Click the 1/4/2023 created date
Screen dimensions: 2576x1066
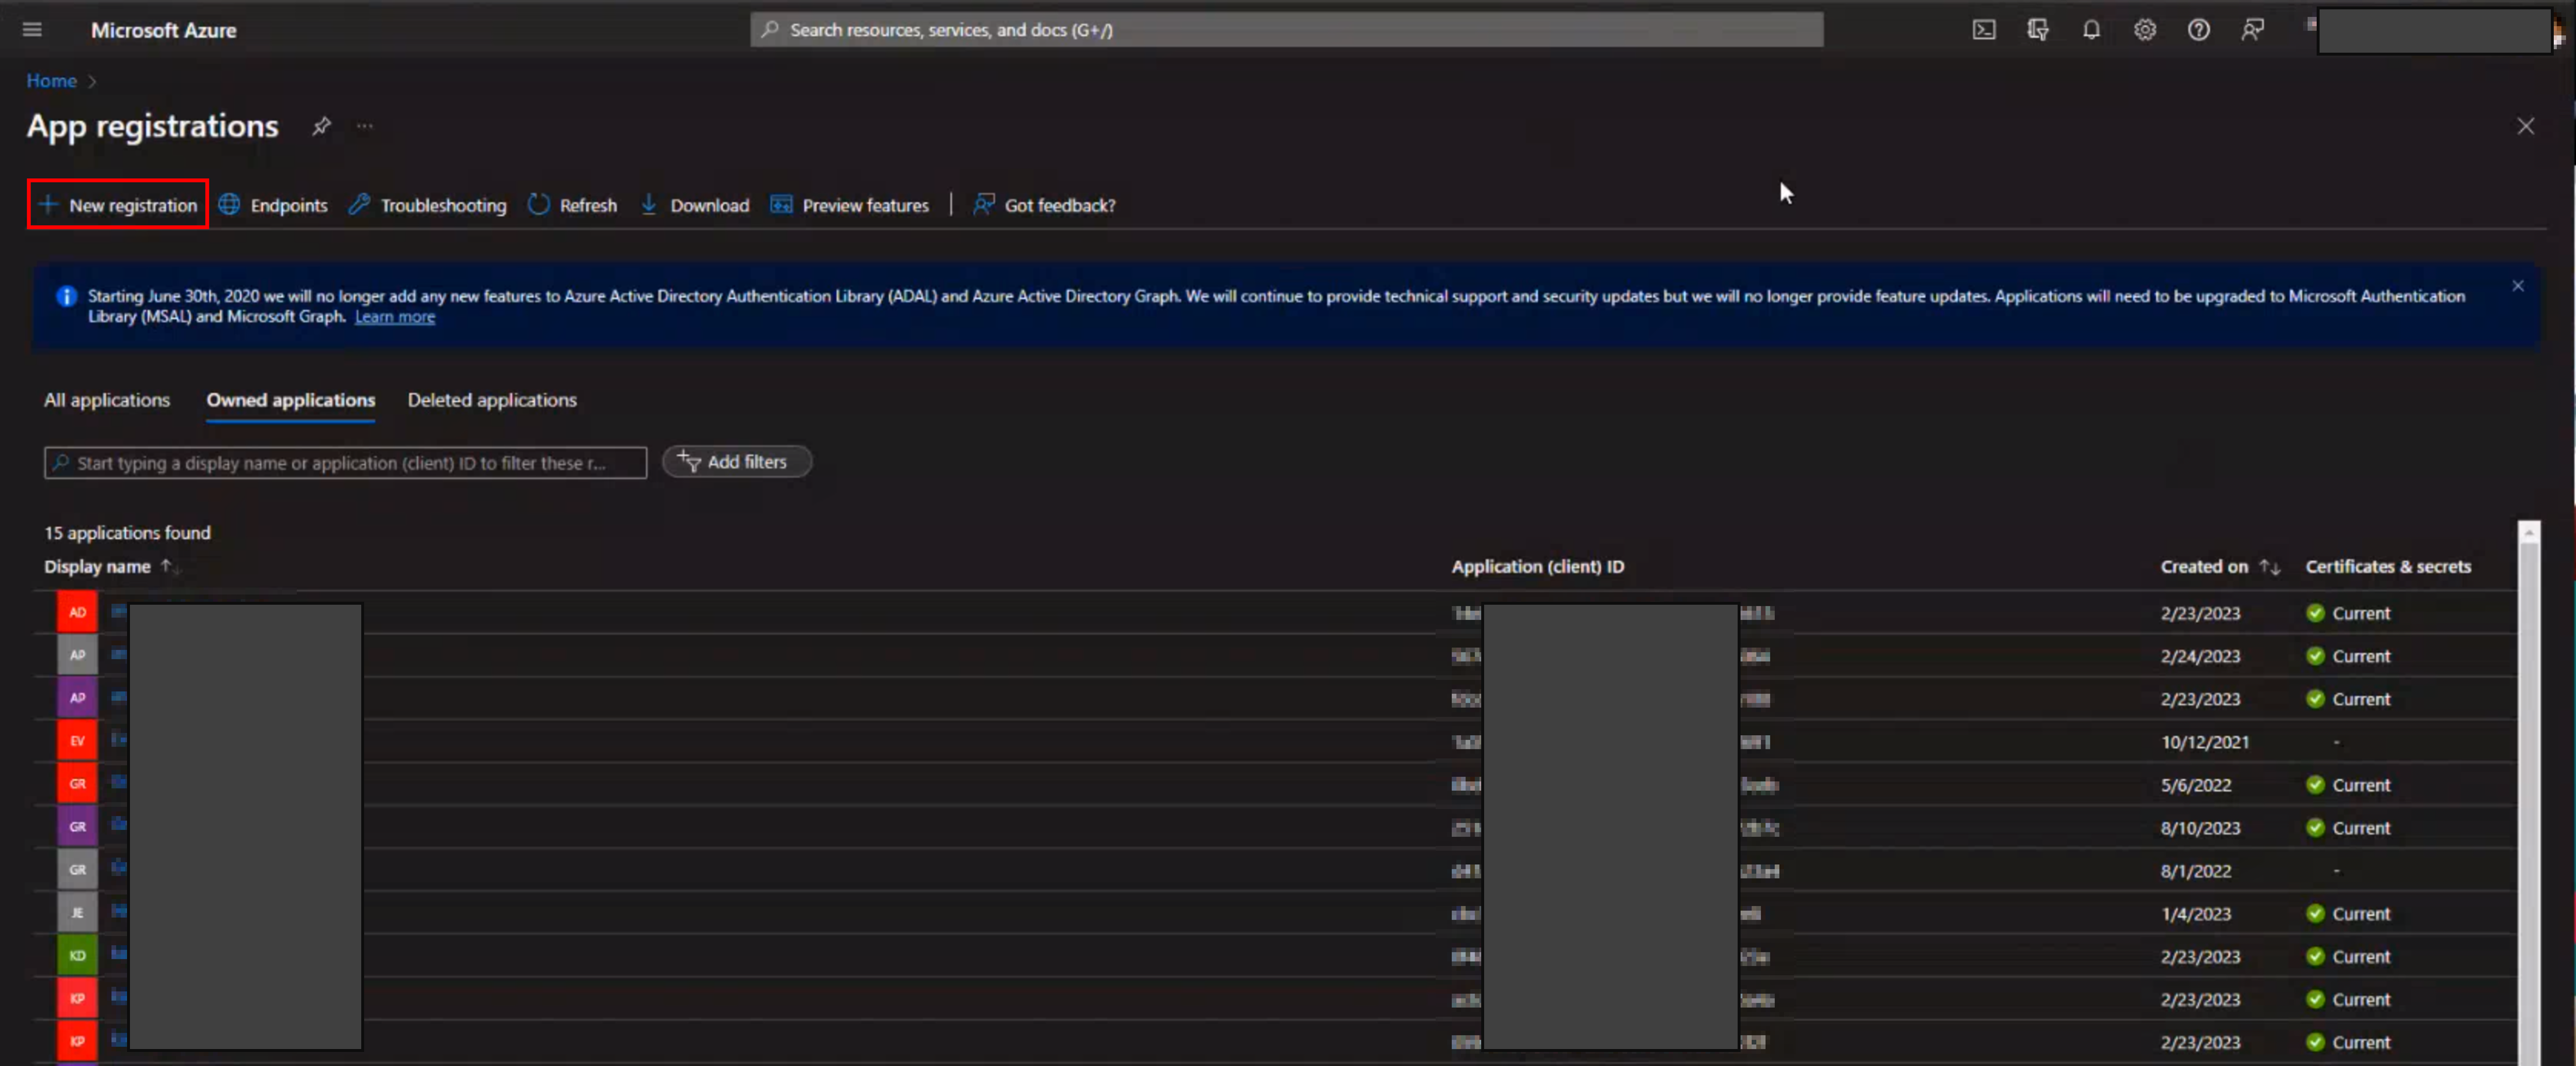pos(2195,914)
